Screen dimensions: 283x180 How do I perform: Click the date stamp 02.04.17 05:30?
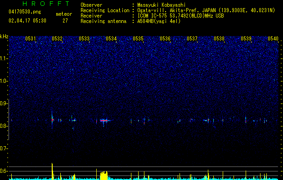click(x=27, y=21)
